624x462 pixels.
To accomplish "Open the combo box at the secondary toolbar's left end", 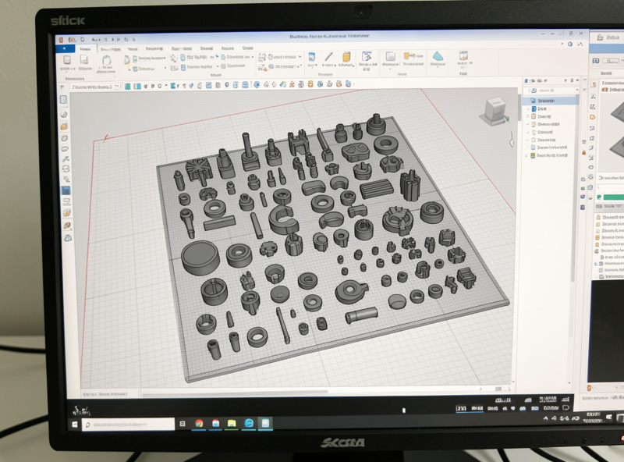I will tap(96, 87).
